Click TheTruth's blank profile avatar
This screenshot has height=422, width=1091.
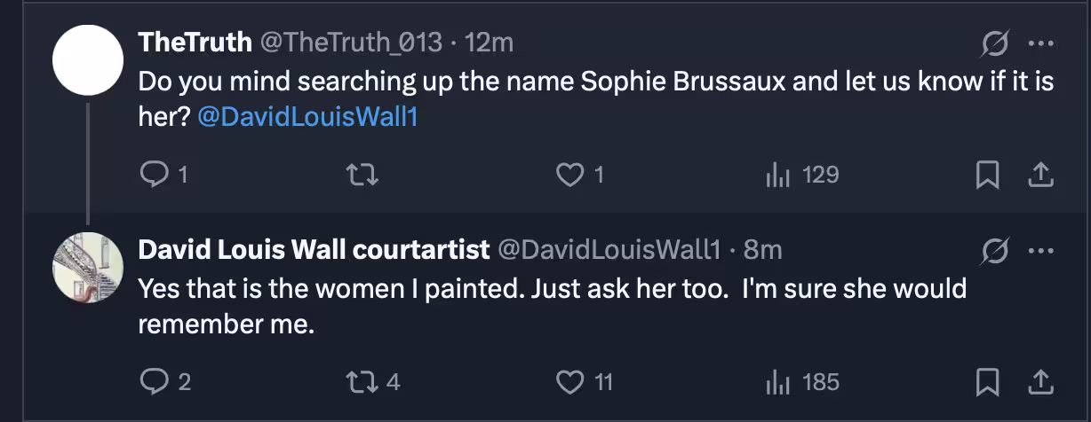tap(87, 60)
